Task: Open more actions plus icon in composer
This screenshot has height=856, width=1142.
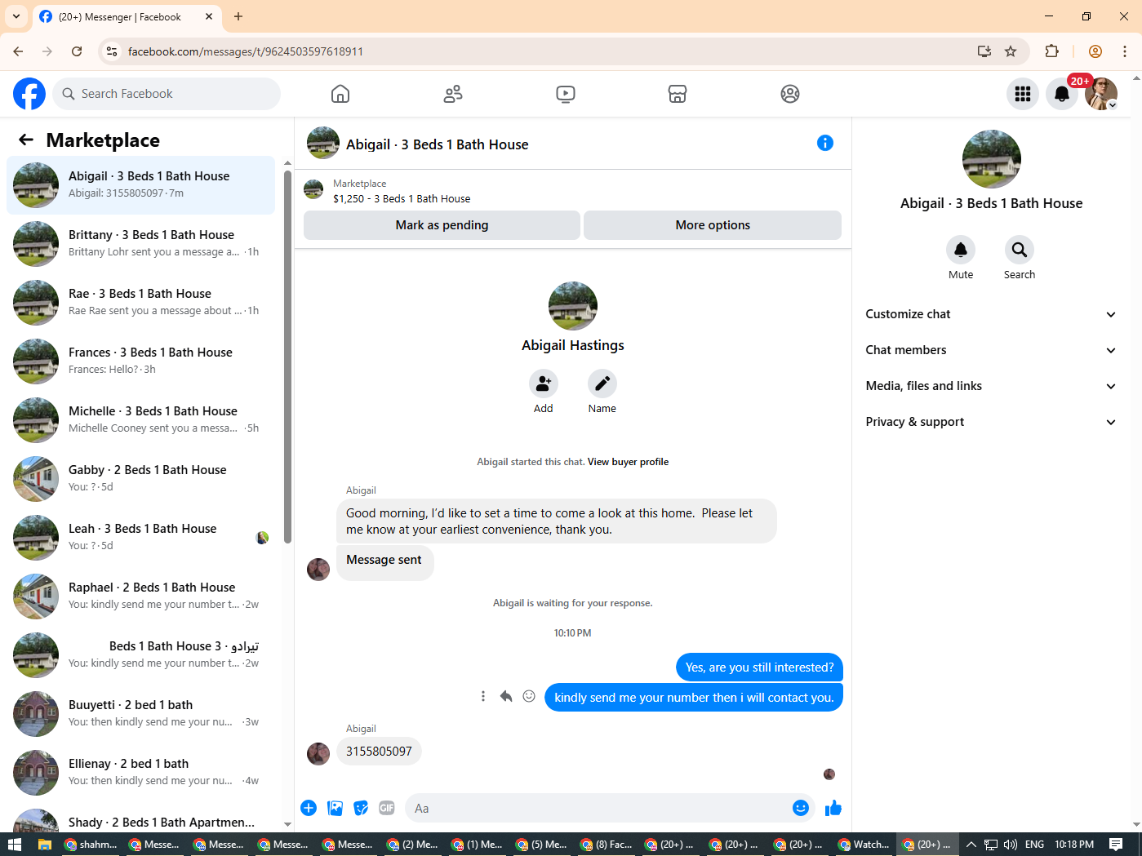Action: 309,808
